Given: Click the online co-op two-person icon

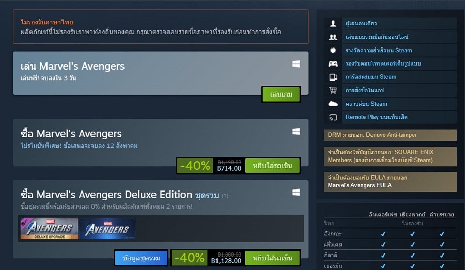Looking at the screenshot, I should pyautogui.click(x=333, y=37).
